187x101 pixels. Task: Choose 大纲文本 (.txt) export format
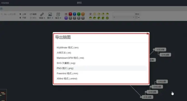[x=101, y=53]
